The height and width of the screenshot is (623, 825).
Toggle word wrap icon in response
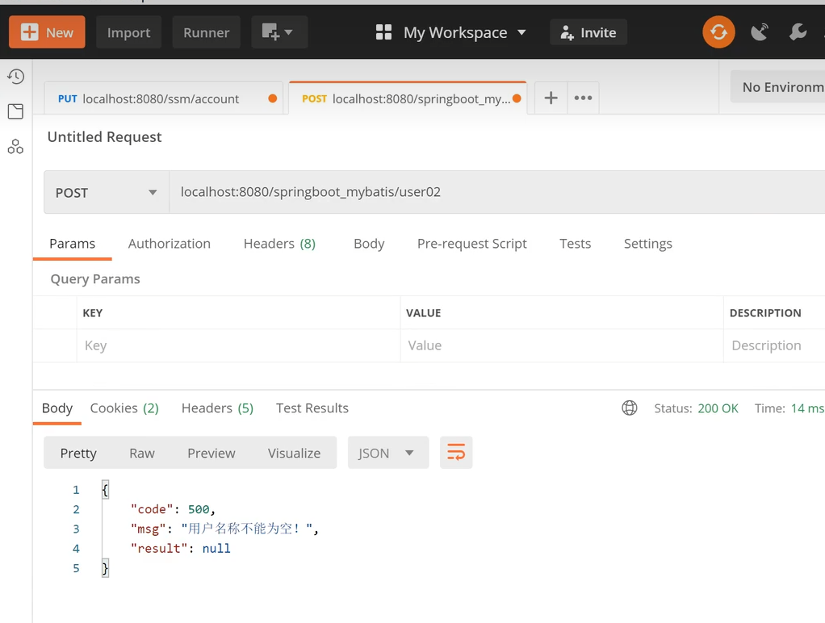456,453
